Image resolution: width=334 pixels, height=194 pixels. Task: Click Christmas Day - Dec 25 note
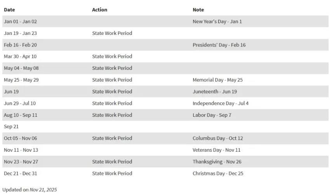pos(218,173)
